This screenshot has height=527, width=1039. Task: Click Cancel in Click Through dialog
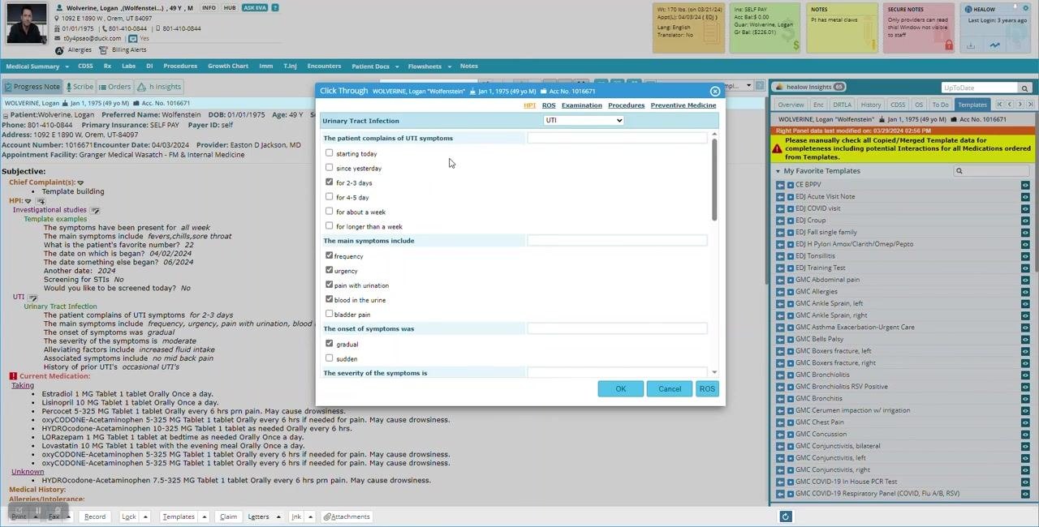point(670,389)
